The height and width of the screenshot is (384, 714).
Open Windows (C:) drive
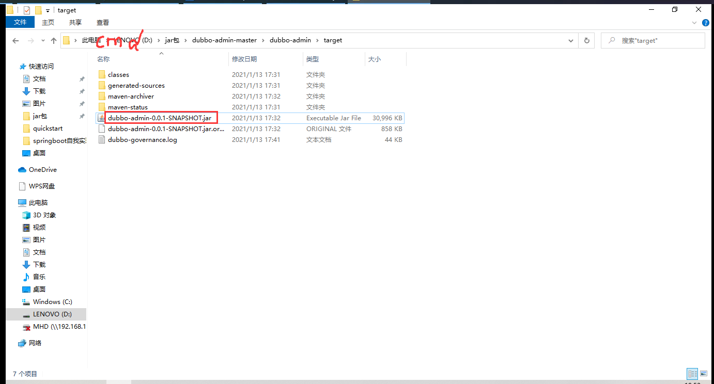(x=53, y=302)
